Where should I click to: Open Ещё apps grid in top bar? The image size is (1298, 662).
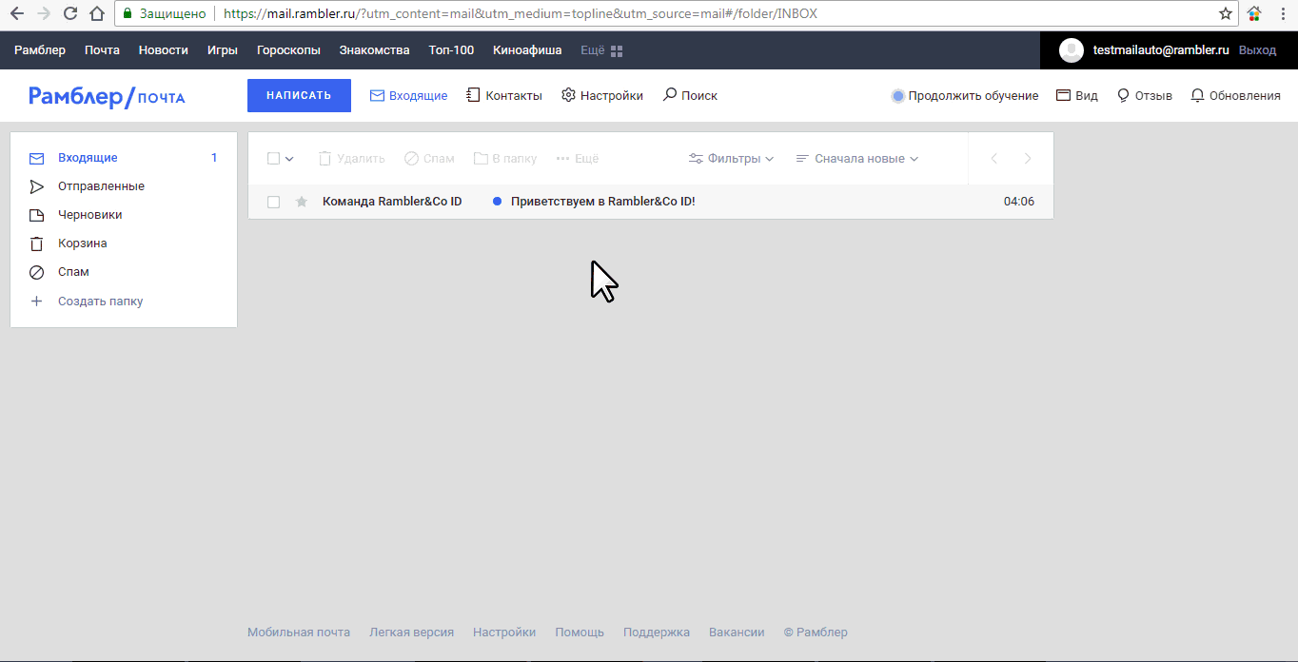point(617,50)
